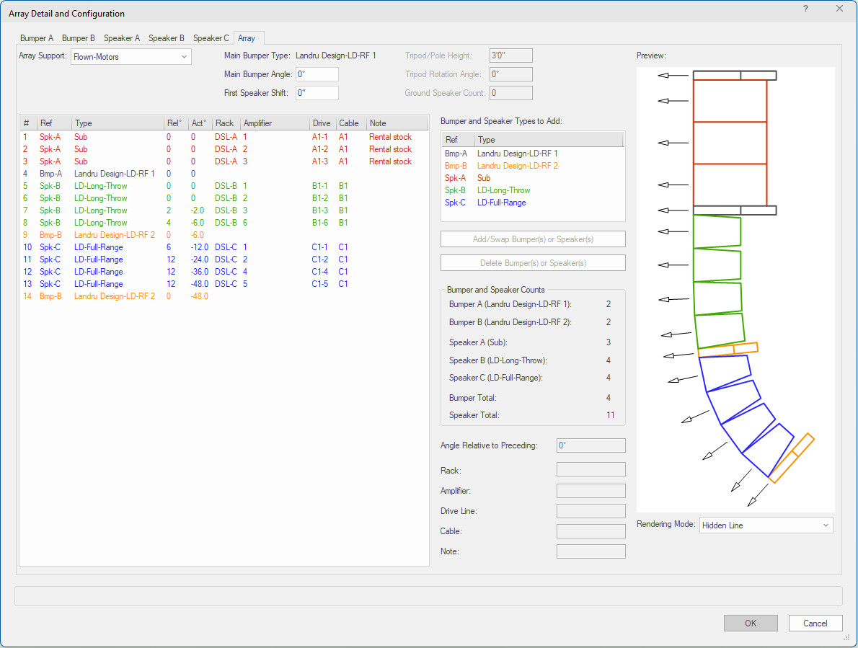Click the Ground Speaker Count field
The image size is (858, 648).
(x=511, y=93)
